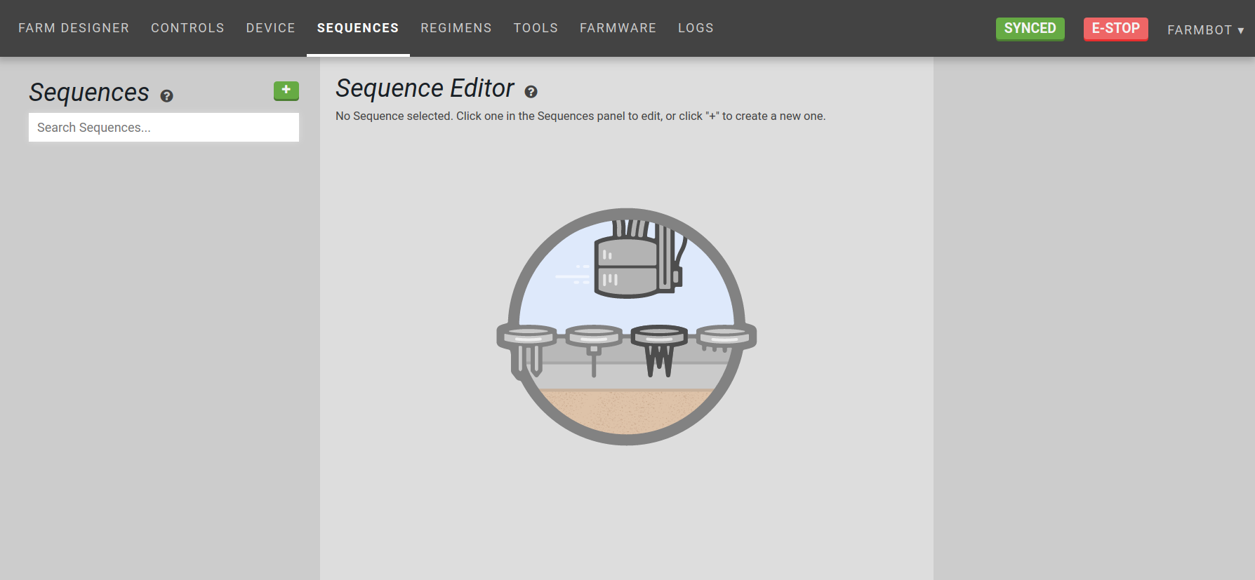Focus the Search Sequences input field
The width and height of the screenshot is (1255, 580).
click(164, 128)
